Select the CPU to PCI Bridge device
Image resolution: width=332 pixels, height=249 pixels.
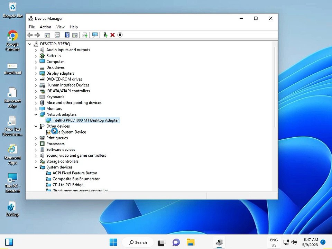coord(68,185)
